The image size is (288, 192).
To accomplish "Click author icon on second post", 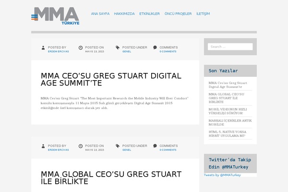I will [43, 146].
